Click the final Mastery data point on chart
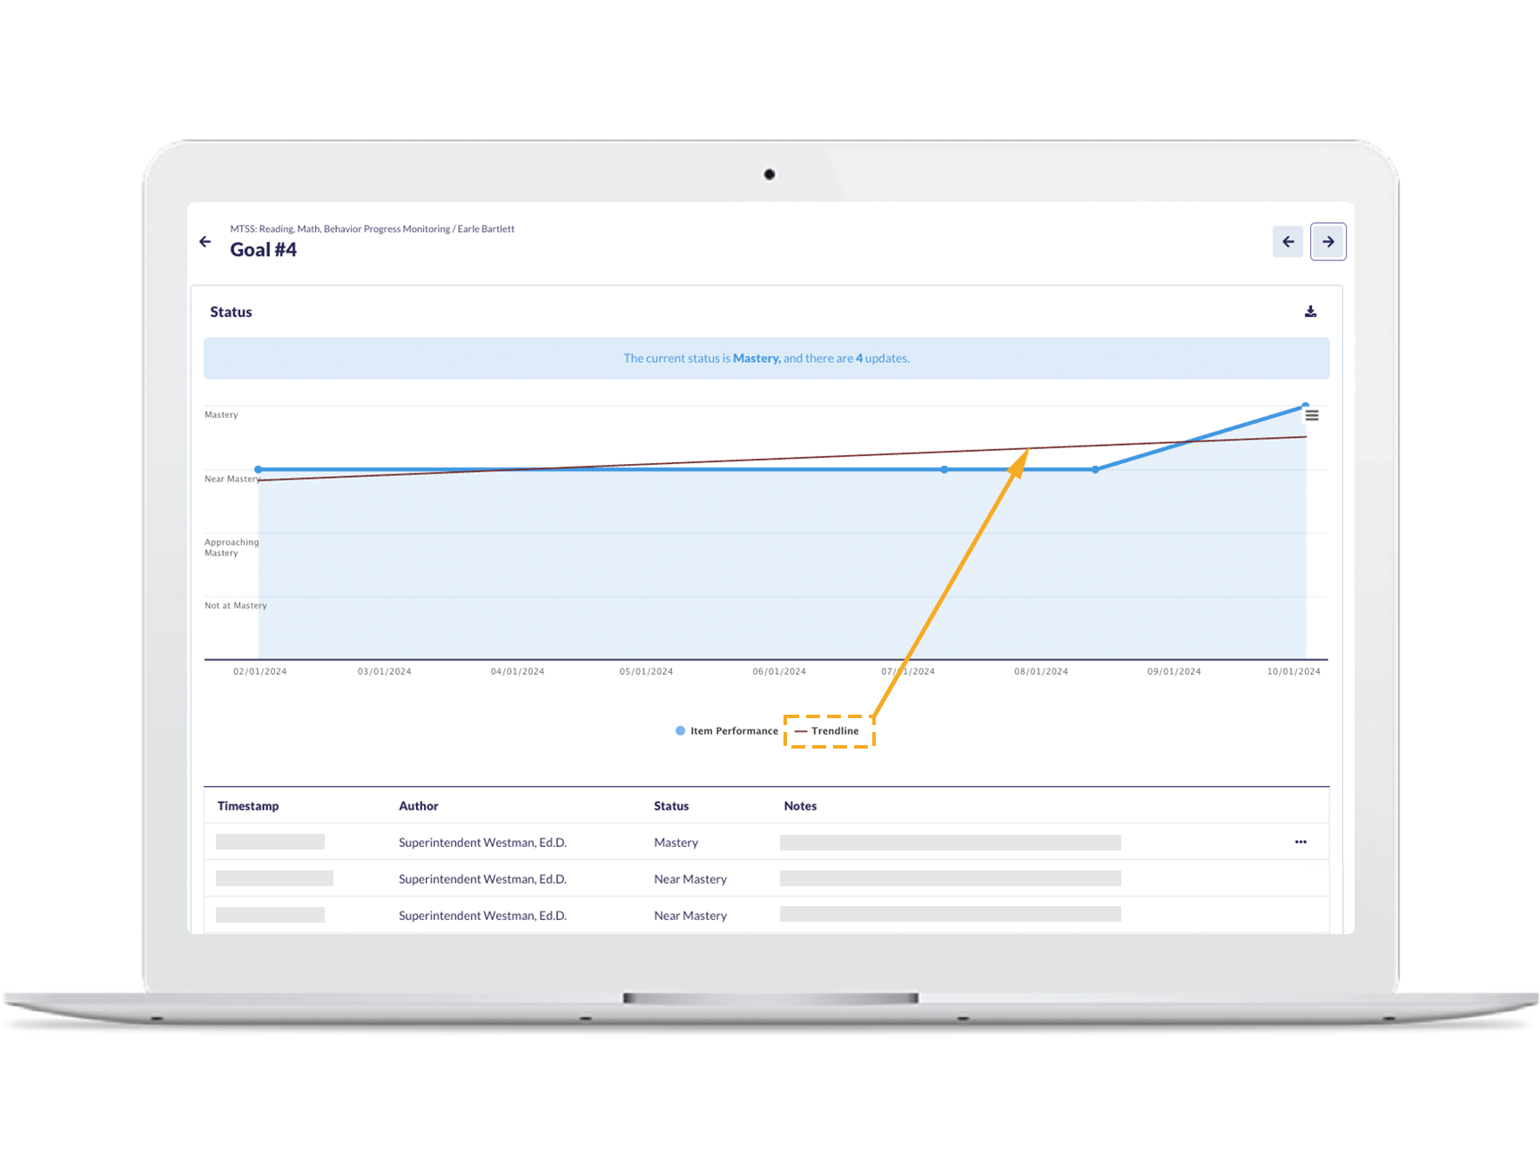 click(1305, 406)
